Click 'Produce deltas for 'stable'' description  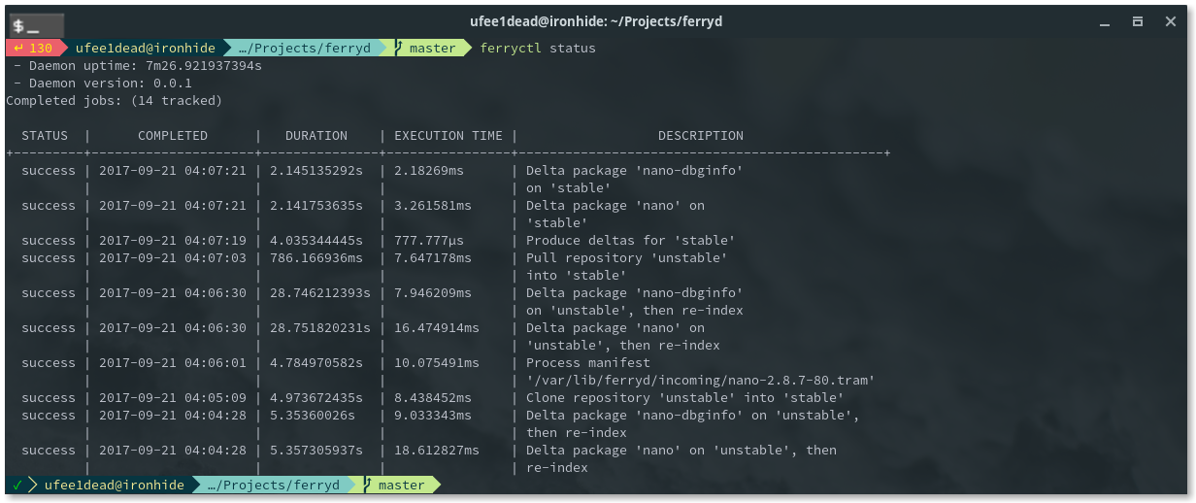[x=631, y=240]
